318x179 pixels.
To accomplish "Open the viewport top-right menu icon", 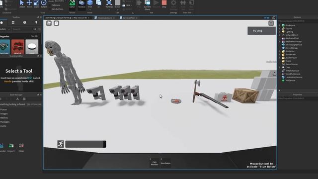I will (x=271, y=23).
